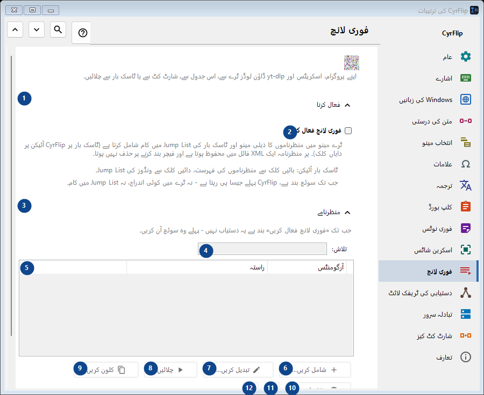
Task: Open the ترجمہ translation icon
Action: 466,185
